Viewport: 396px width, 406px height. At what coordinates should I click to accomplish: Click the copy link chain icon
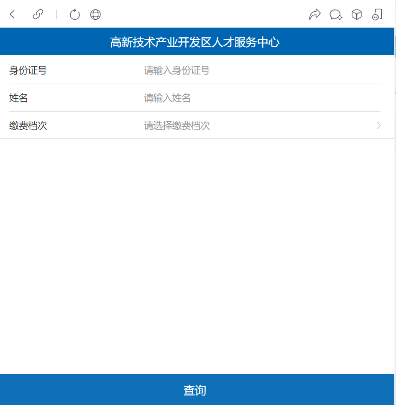[x=38, y=15]
